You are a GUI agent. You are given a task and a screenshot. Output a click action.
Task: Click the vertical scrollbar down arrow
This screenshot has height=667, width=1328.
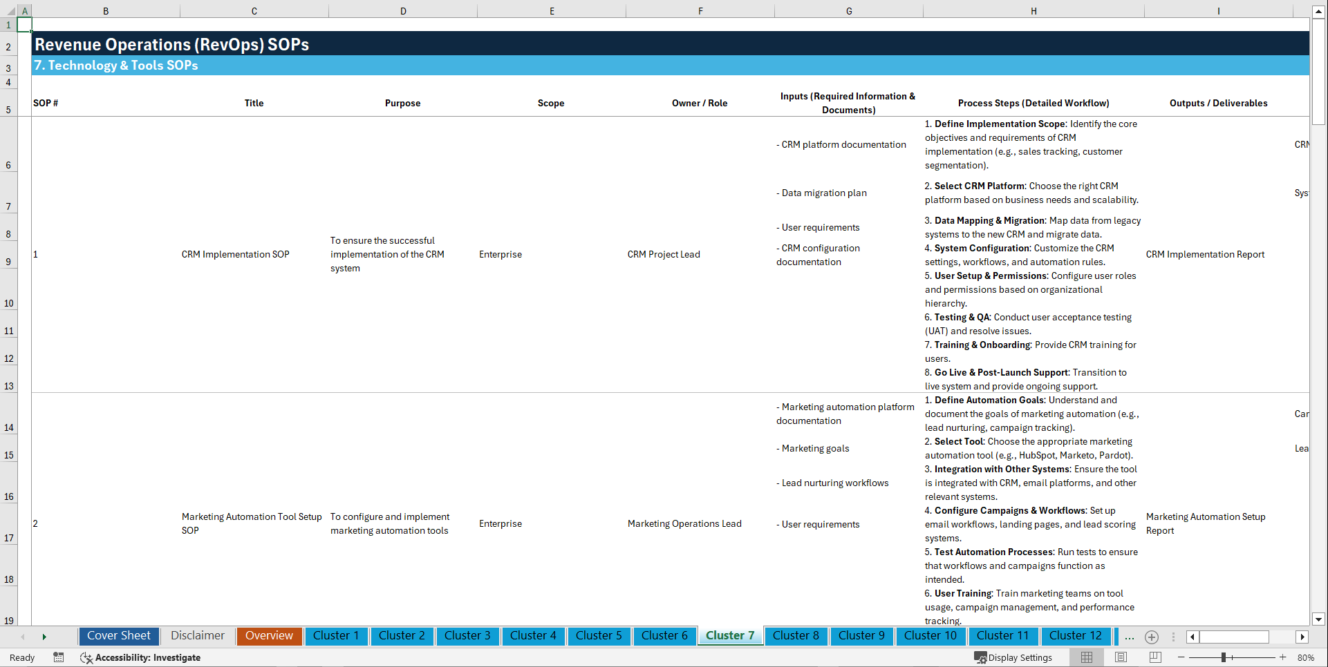(1319, 619)
